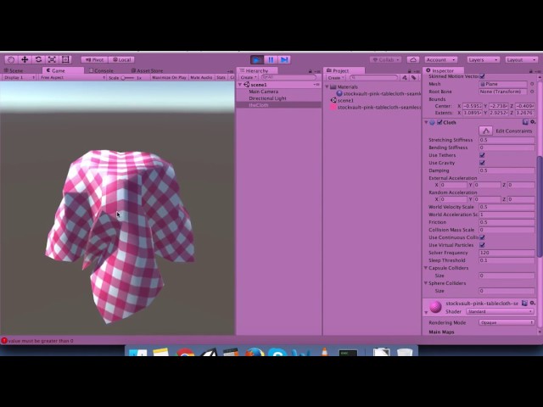Toggle the Use Gravity checkbox
Image resolution: width=543 pixels, height=407 pixels.
click(x=482, y=163)
